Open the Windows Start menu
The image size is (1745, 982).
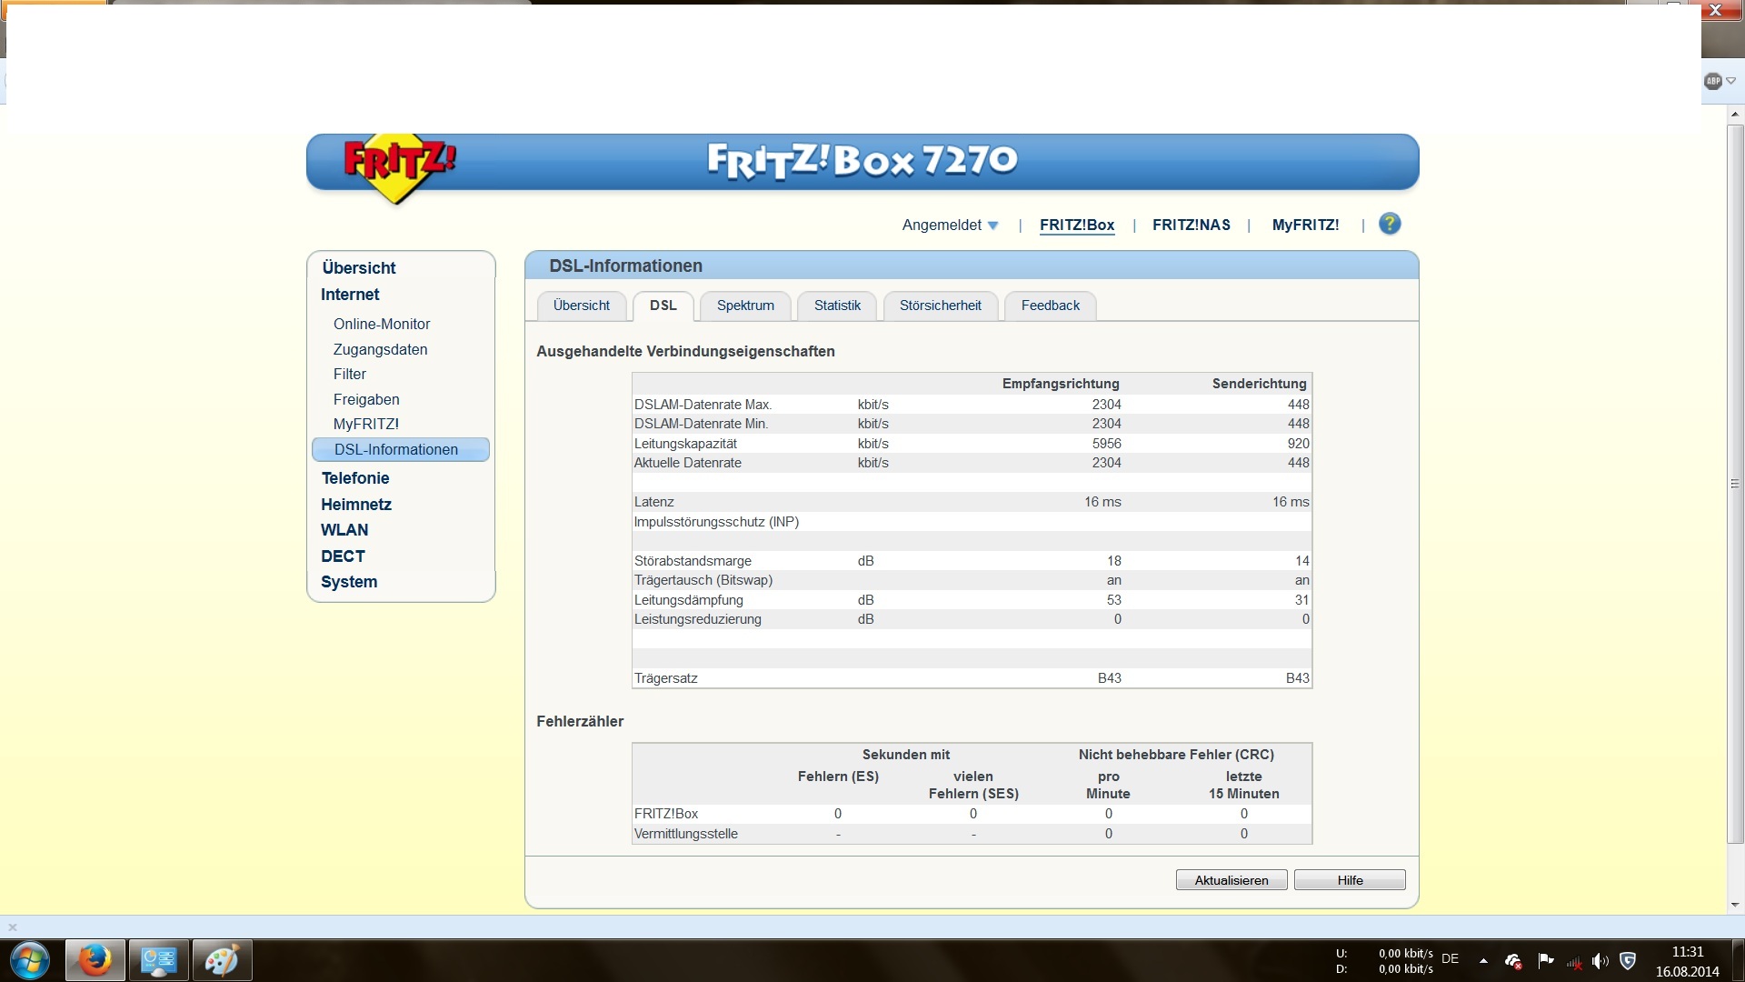(30, 960)
